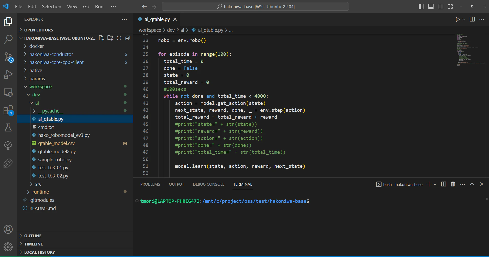
Task: Expand the TIMELINE section
Action: click(x=75, y=244)
